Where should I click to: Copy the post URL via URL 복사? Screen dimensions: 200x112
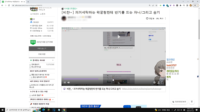[159, 18]
